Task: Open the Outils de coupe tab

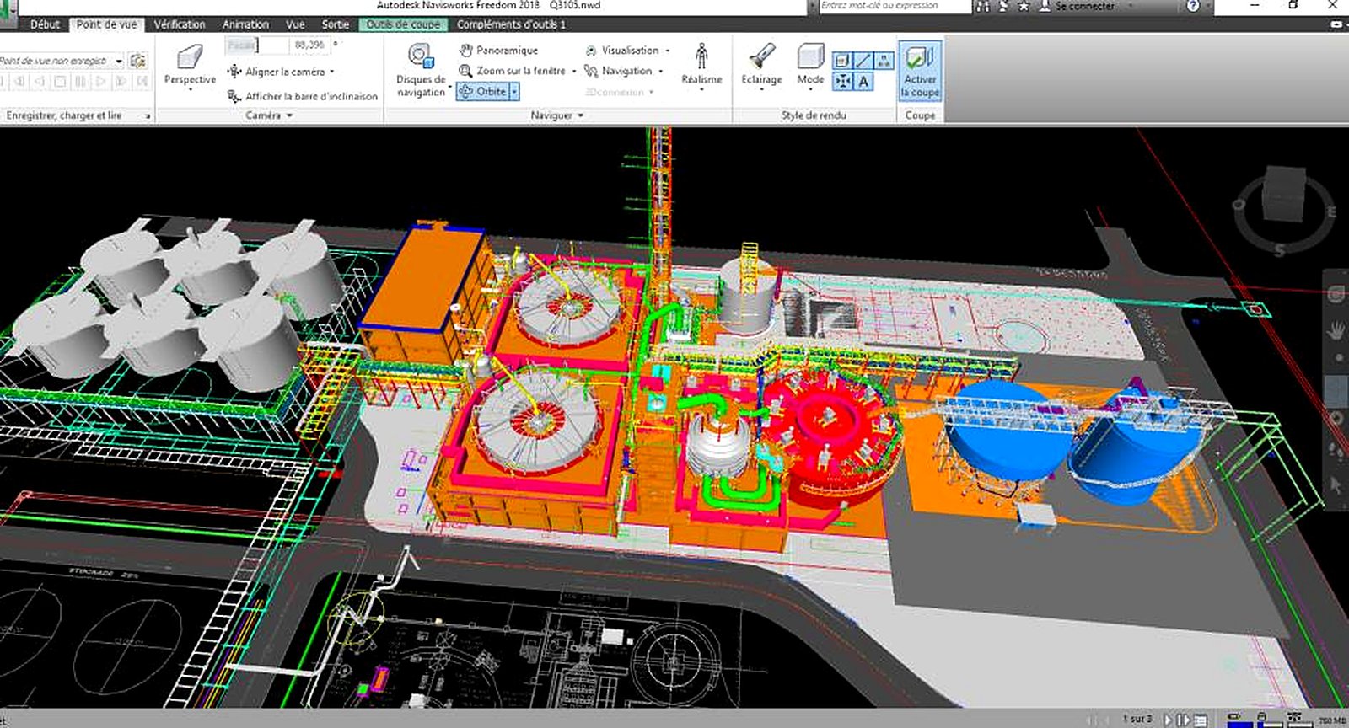Action: 403,24
